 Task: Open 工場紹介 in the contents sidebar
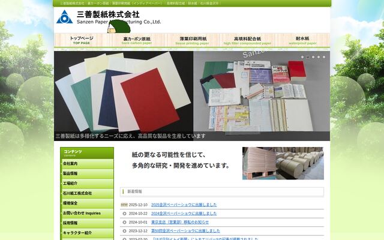(x=87, y=184)
